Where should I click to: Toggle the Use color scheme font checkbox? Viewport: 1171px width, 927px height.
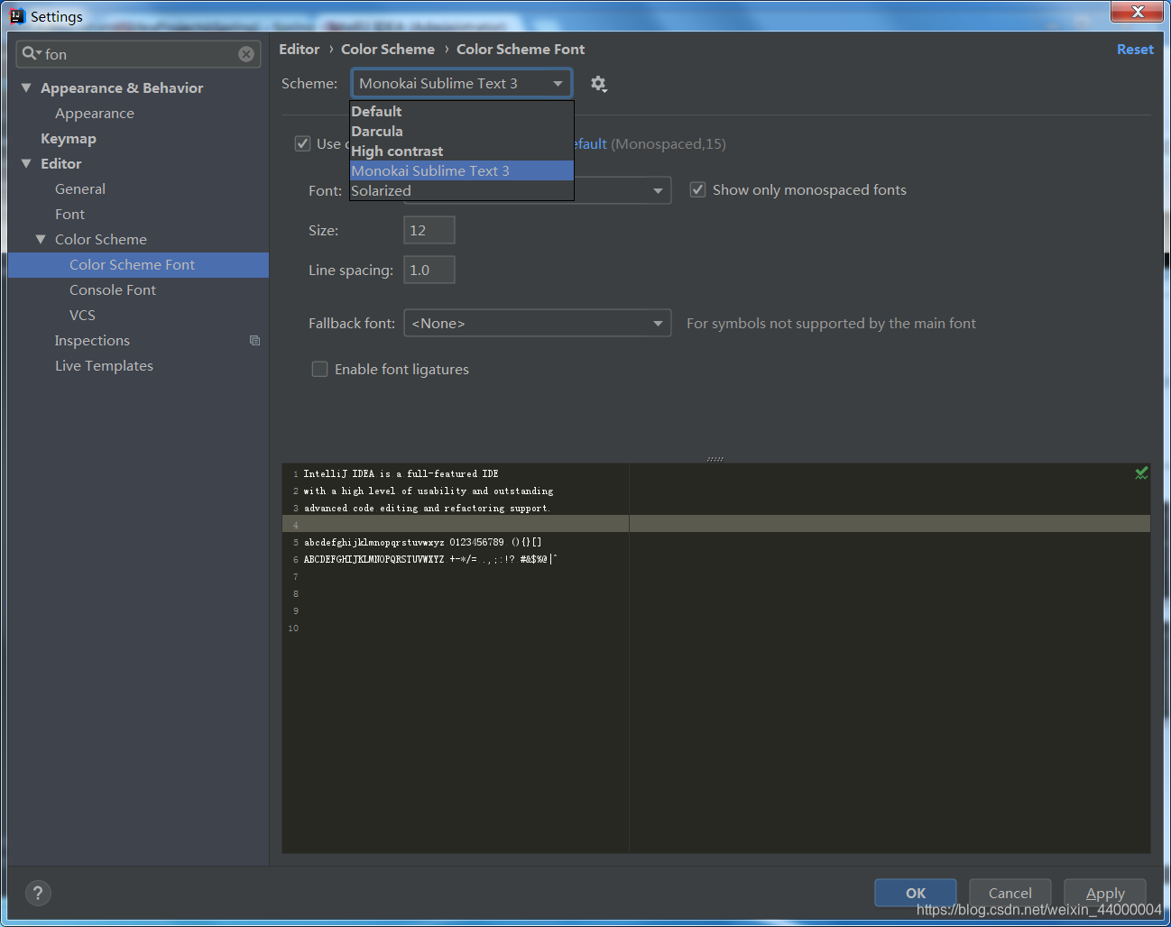pos(303,143)
